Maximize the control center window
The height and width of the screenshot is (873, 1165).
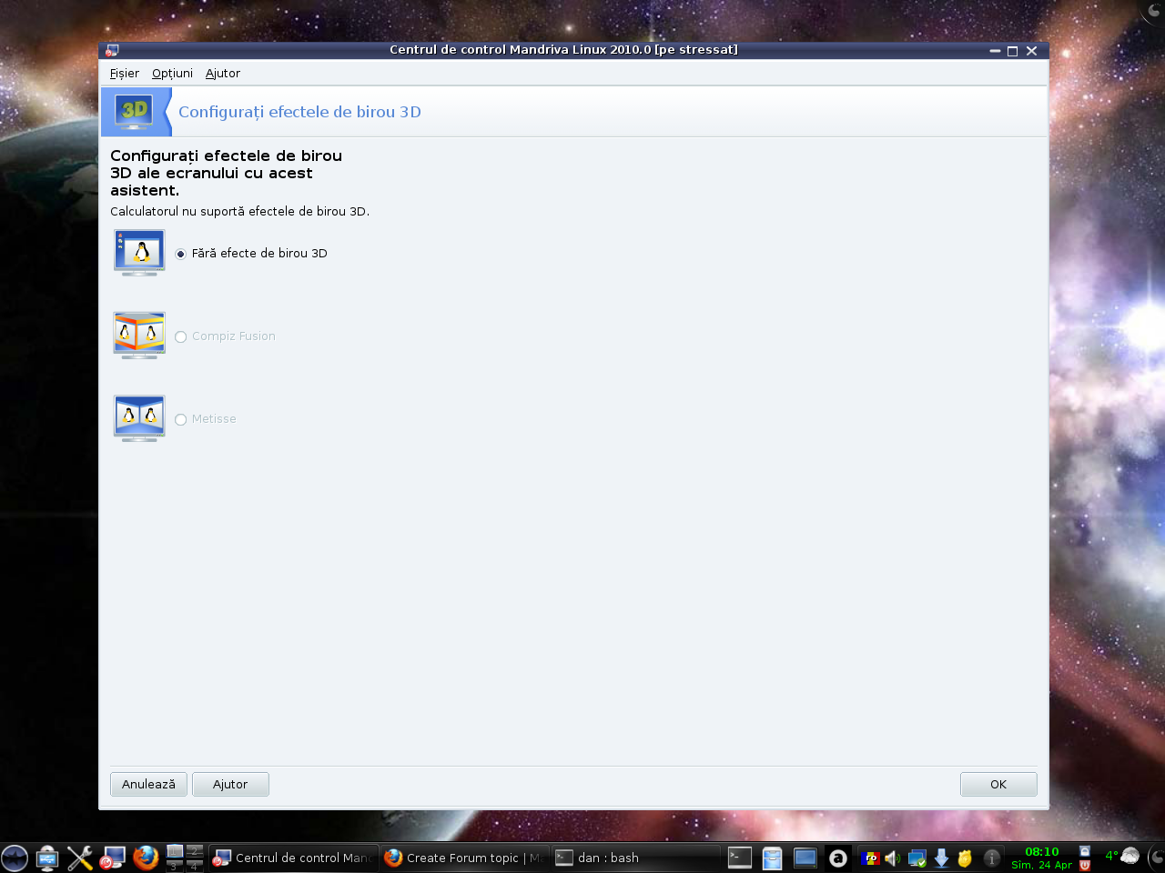point(1012,51)
